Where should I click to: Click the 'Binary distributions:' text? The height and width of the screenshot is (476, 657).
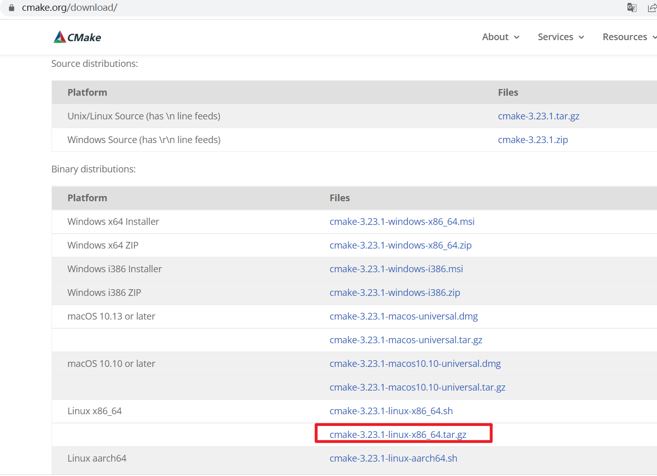click(x=94, y=169)
